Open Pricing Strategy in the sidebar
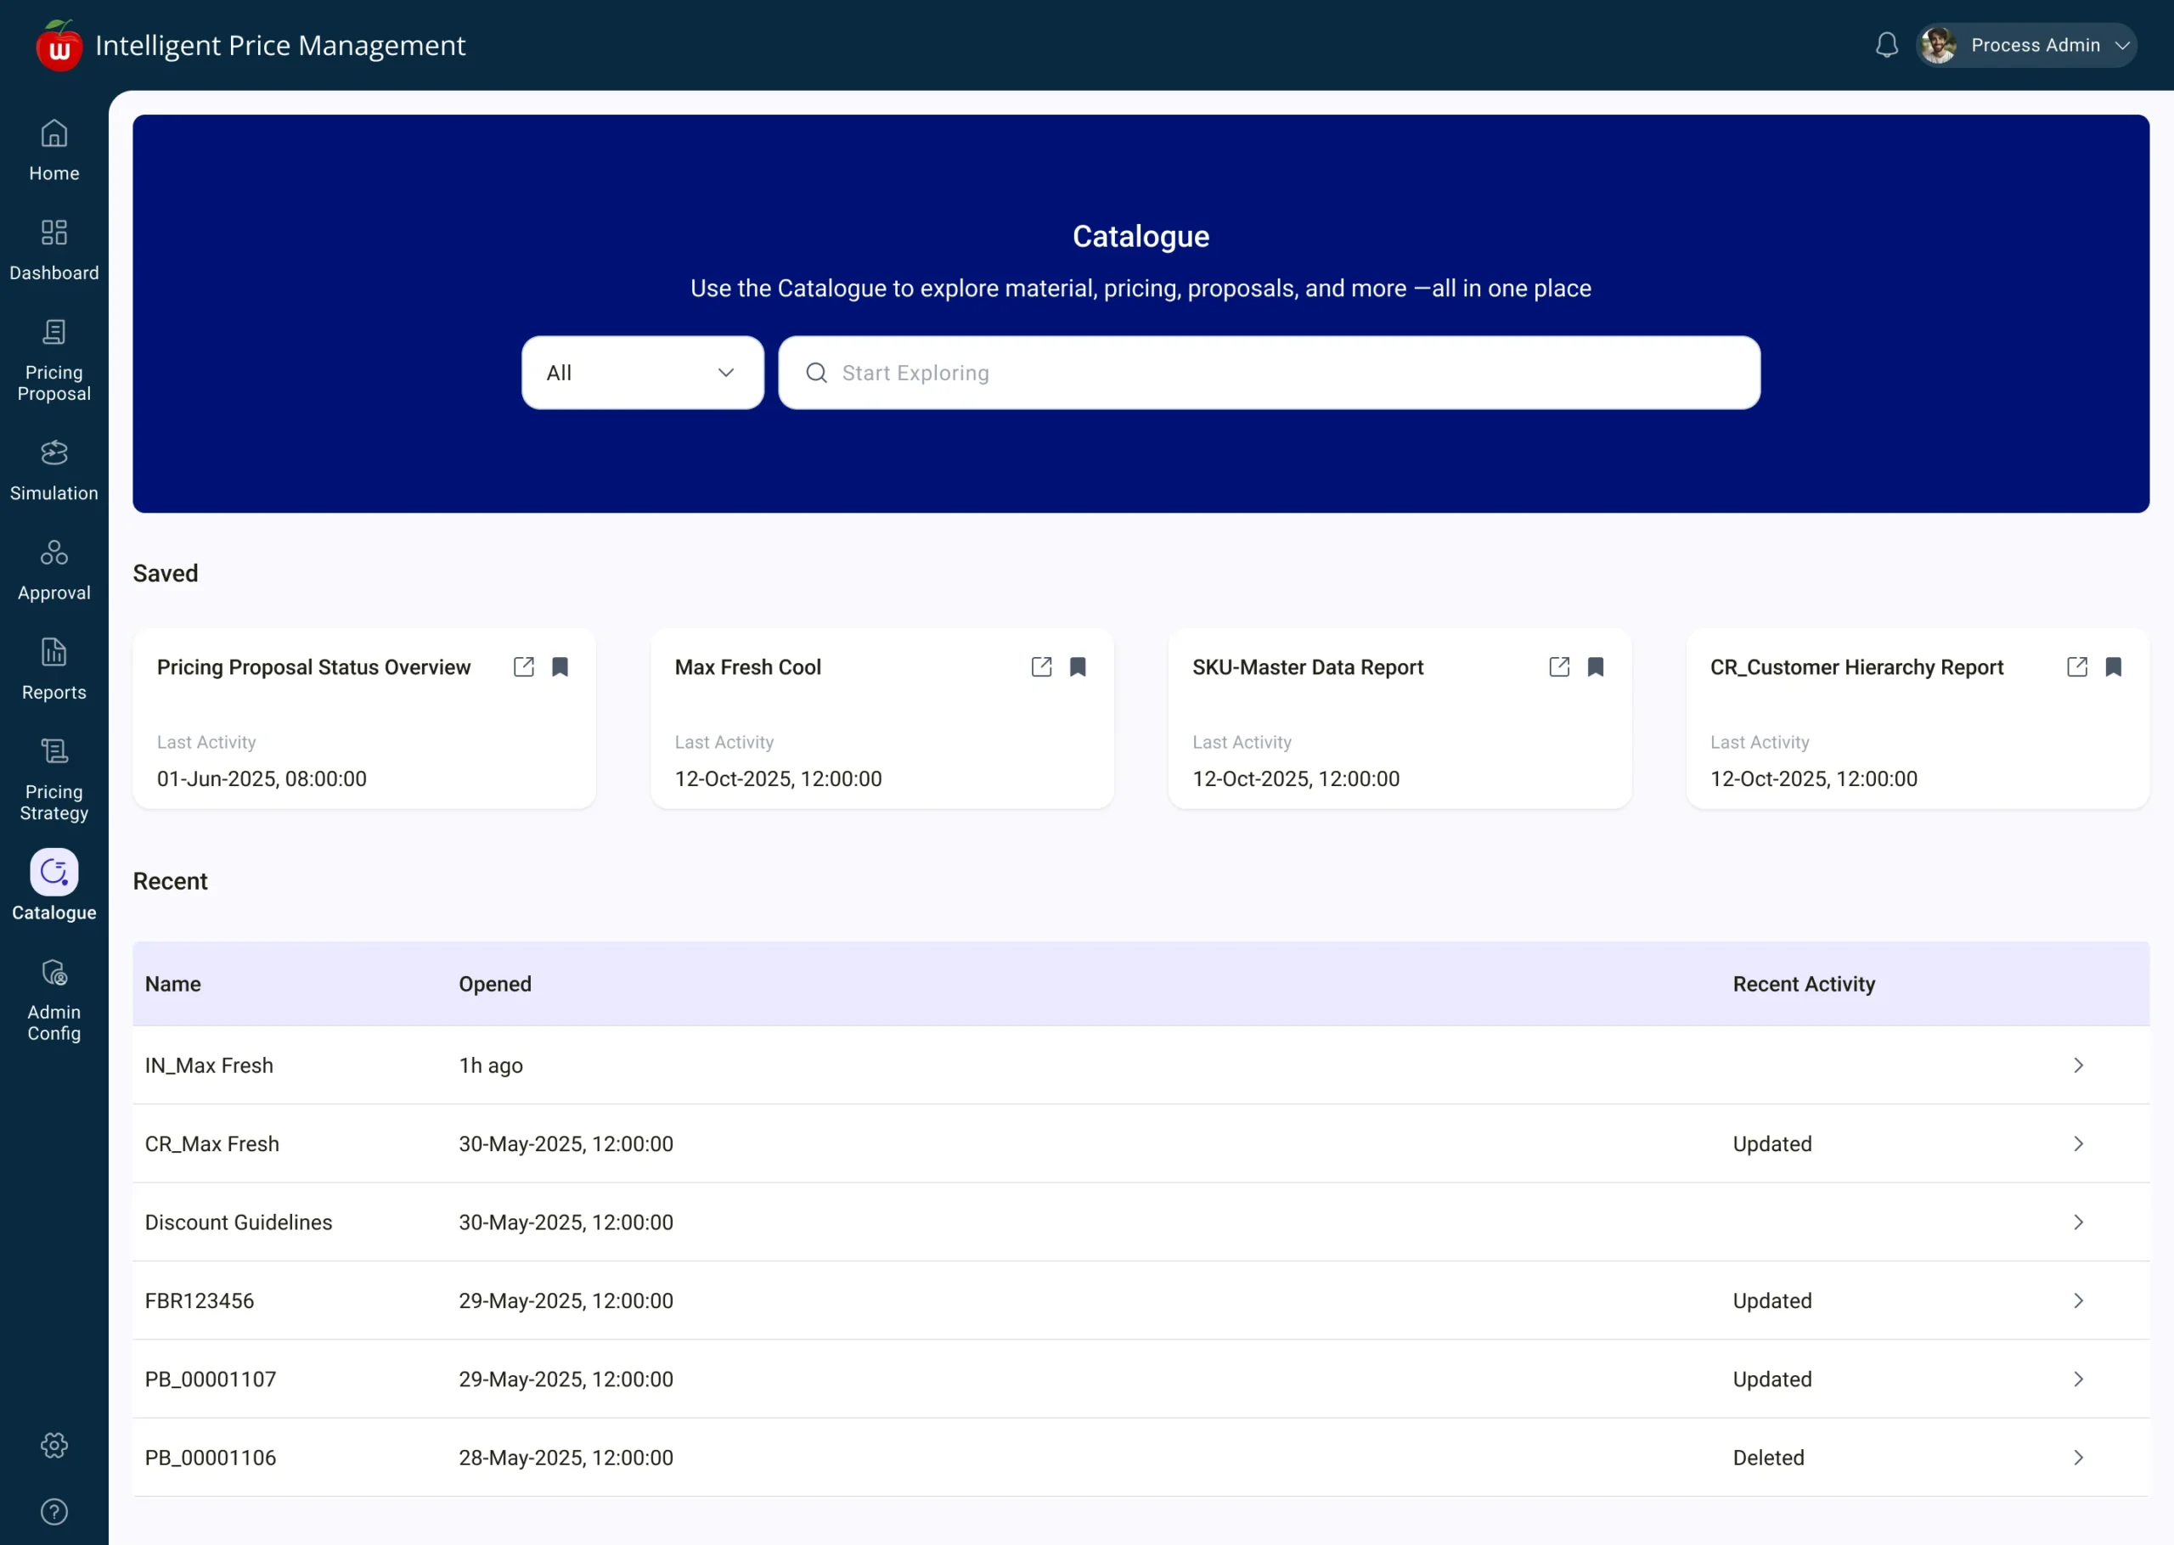 (x=54, y=780)
